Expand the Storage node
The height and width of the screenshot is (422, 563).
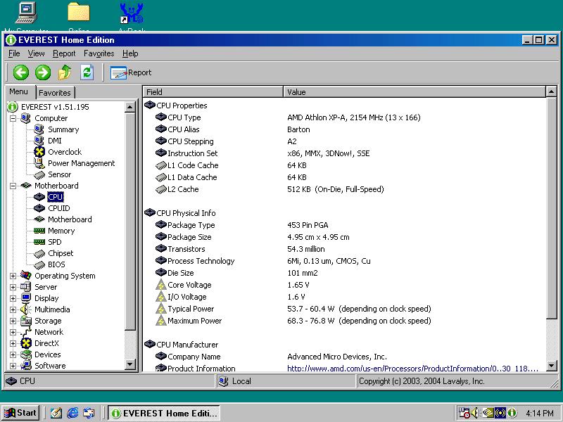click(x=13, y=321)
